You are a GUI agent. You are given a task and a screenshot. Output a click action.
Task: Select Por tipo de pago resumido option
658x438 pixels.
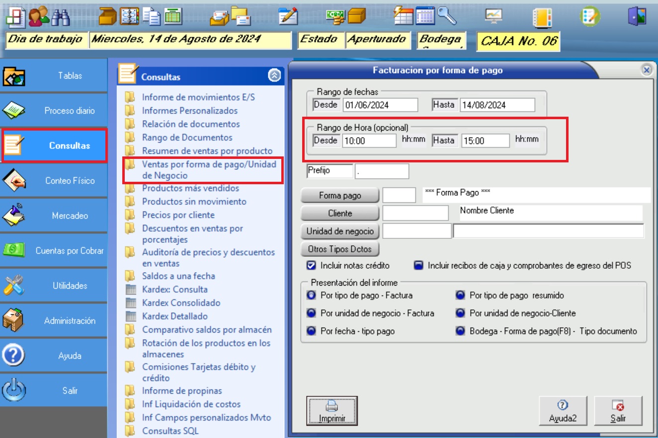click(x=461, y=295)
